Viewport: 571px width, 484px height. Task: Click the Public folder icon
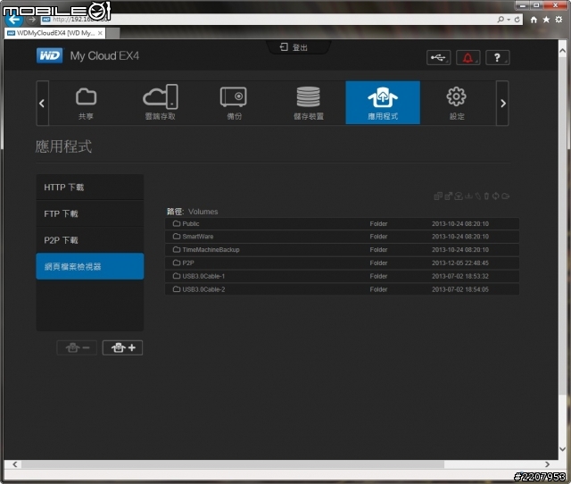click(x=177, y=223)
